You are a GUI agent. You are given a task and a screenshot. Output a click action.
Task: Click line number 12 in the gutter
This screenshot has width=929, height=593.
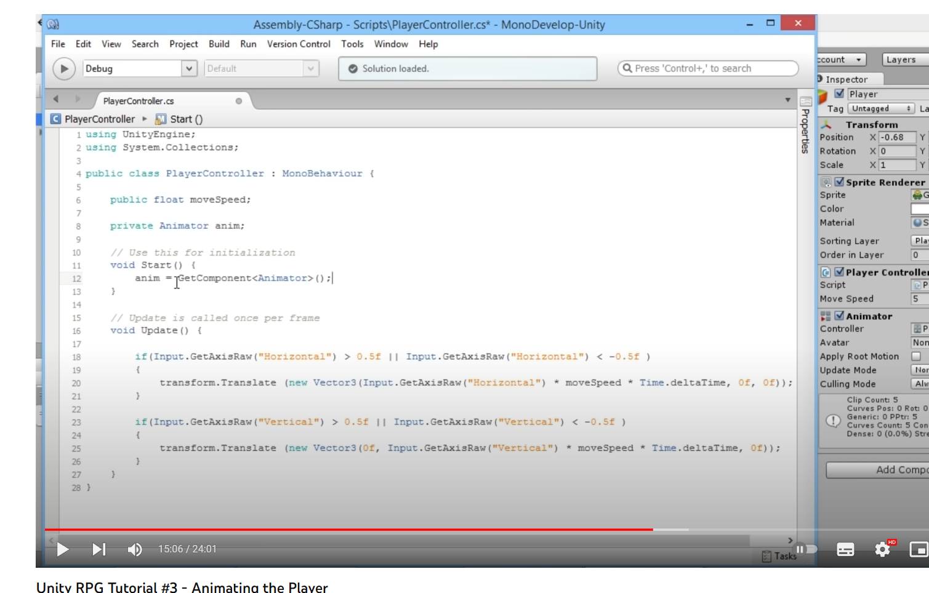[x=76, y=279]
